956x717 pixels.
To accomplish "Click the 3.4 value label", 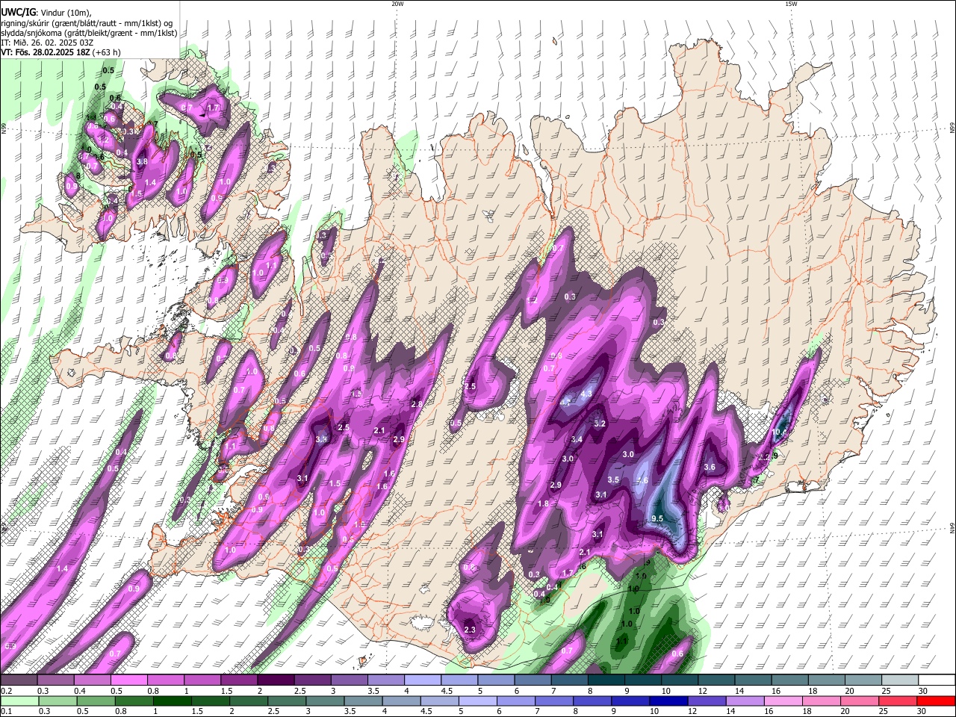I will click(x=577, y=439).
